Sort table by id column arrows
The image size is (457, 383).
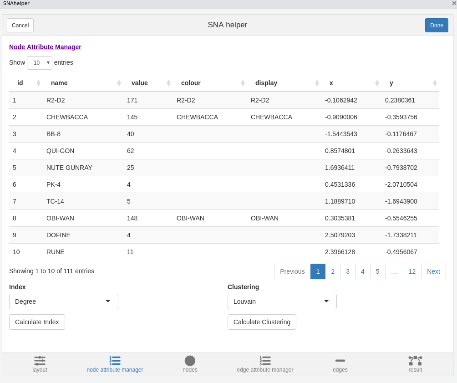38,83
